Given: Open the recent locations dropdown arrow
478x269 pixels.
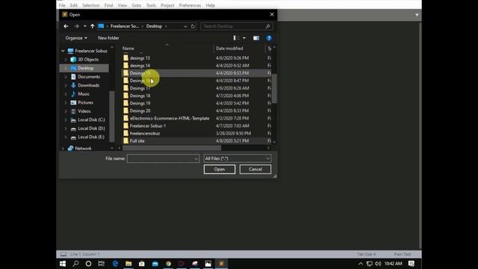Looking at the screenshot, I should (84, 26).
